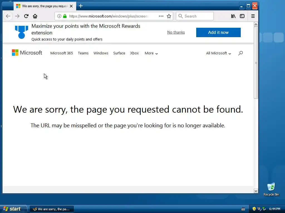285x213 pixels.
Task: Click the keyboard icon in the taskbar
Action: 243,209
